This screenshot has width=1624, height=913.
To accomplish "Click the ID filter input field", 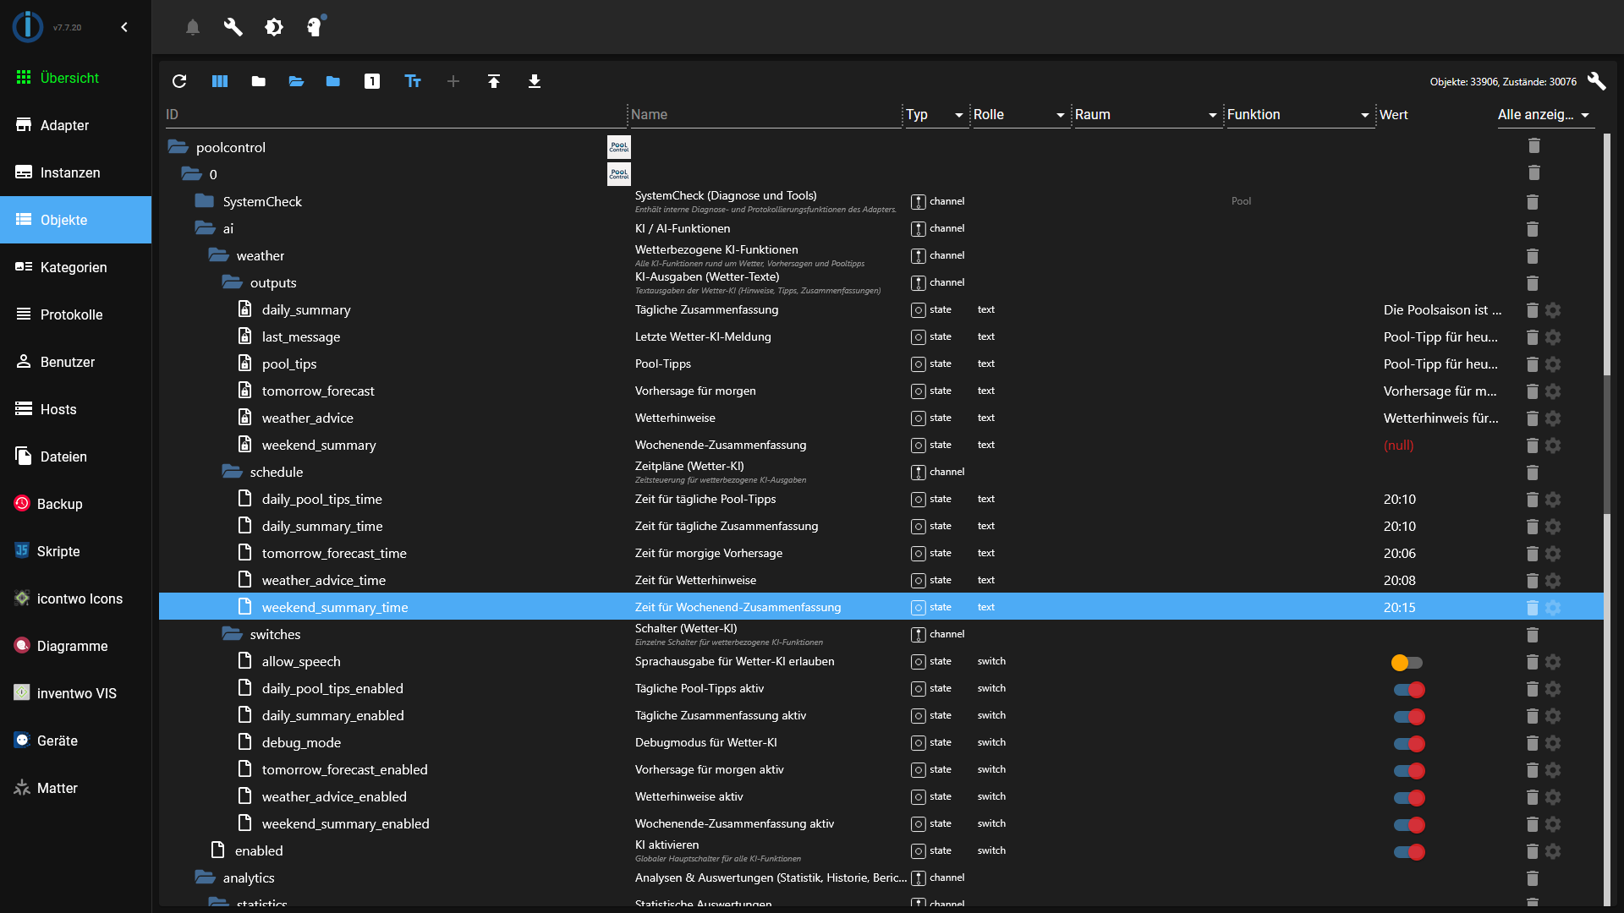I will (389, 115).
